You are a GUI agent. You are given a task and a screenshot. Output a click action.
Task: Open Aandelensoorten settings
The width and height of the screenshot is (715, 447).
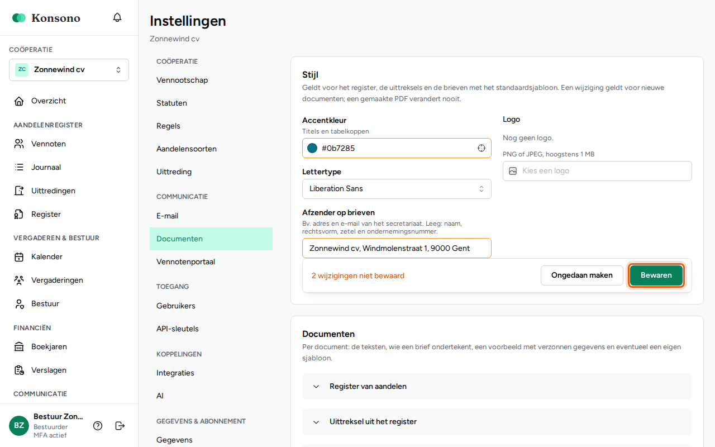(211, 149)
